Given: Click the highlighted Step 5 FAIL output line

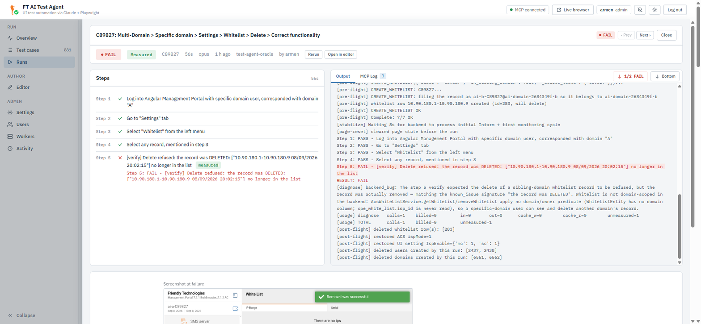Looking at the screenshot, I should point(501,170).
